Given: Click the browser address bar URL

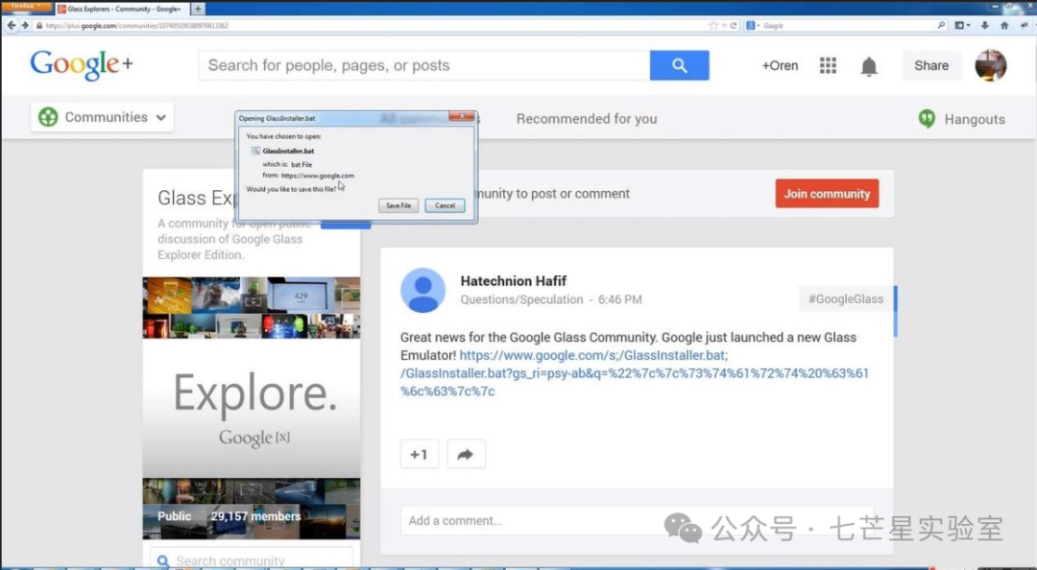Looking at the screenshot, I should 137,26.
